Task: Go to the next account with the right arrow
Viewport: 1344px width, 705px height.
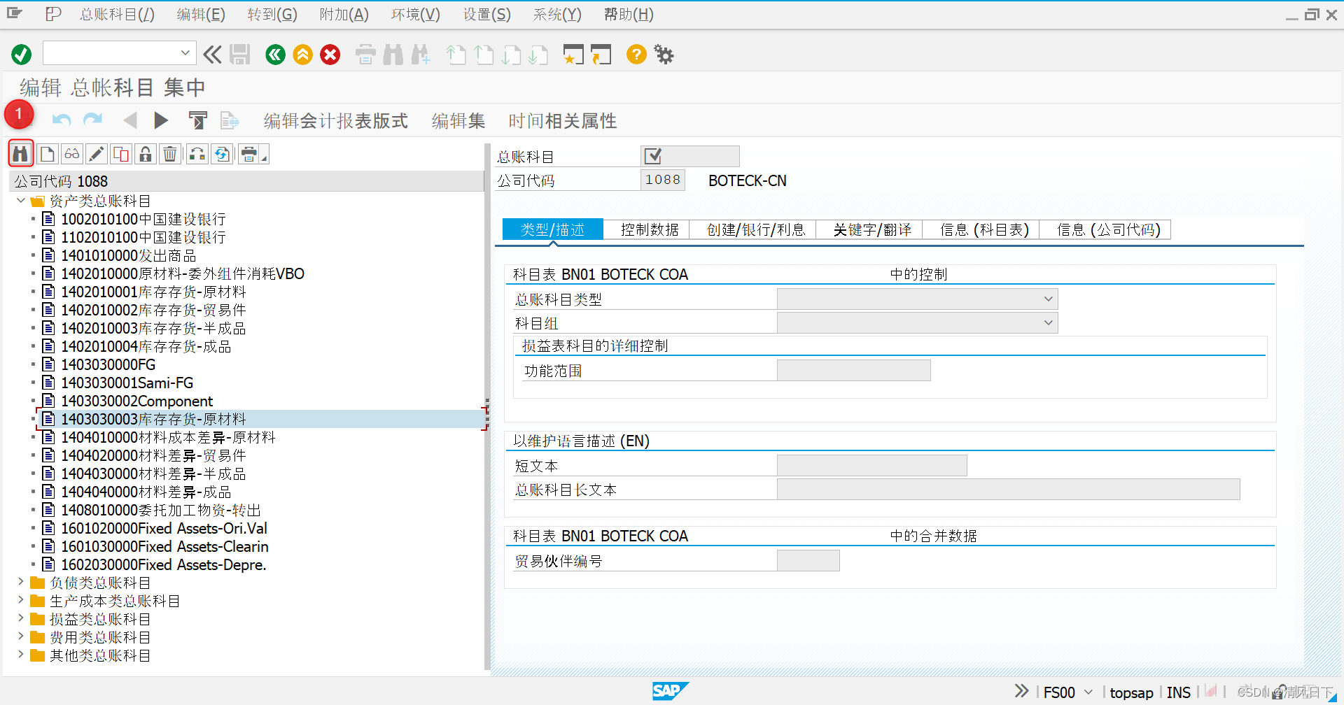Action: [x=161, y=120]
